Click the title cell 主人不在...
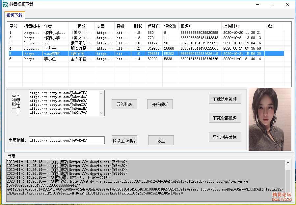The width and height of the screenshot is (296, 205). point(81,59)
